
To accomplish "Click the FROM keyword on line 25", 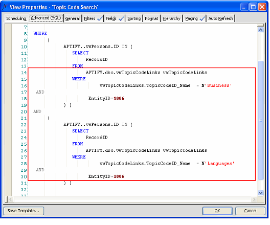I will [78, 144].
